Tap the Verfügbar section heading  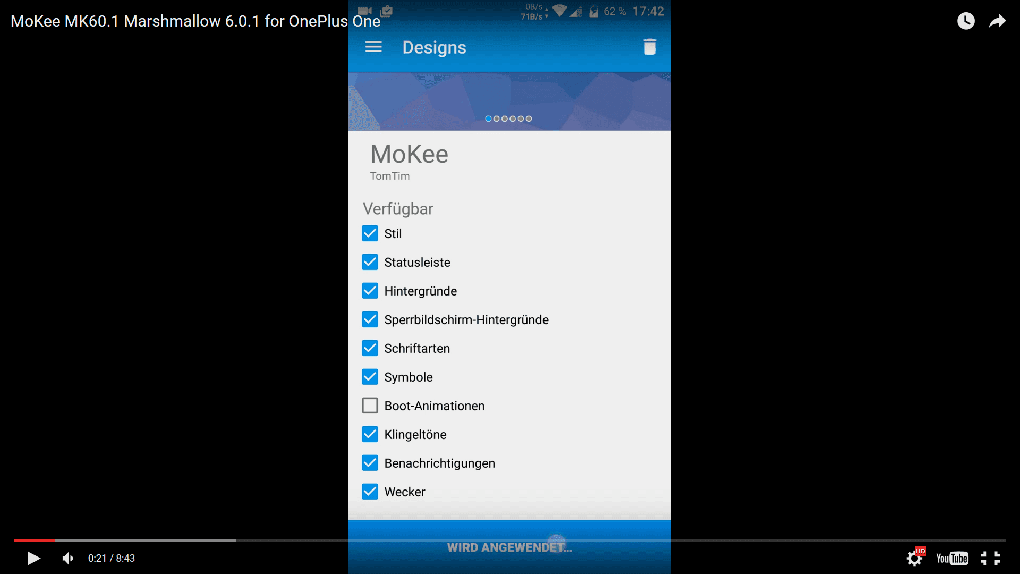coord(398,209)
